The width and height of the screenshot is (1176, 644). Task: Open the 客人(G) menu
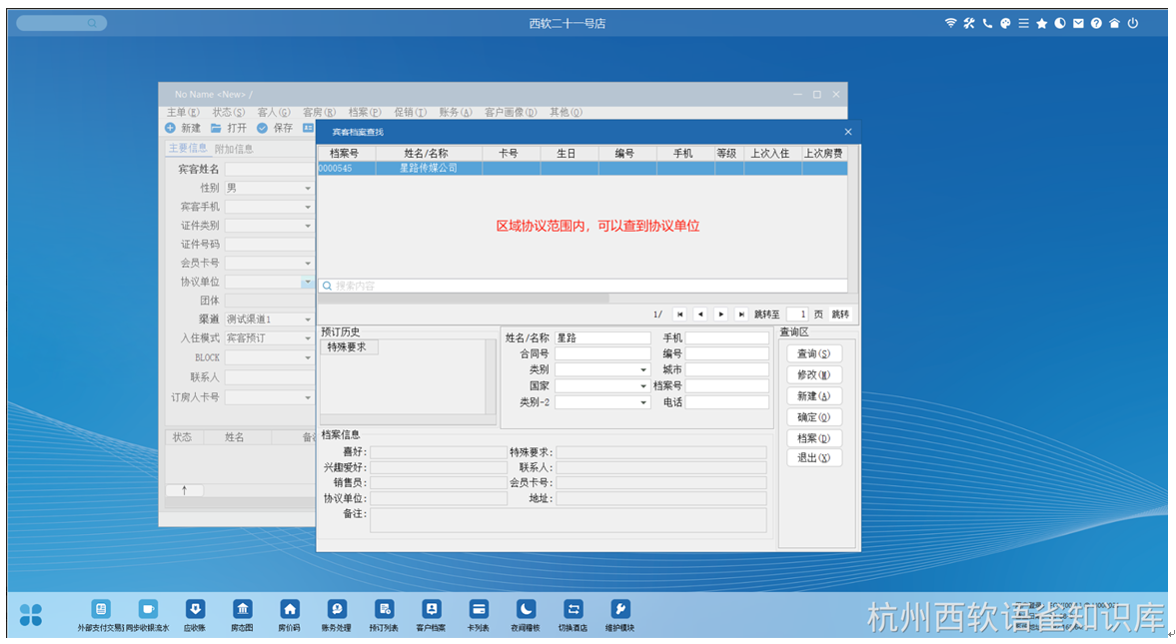(274, 112)
